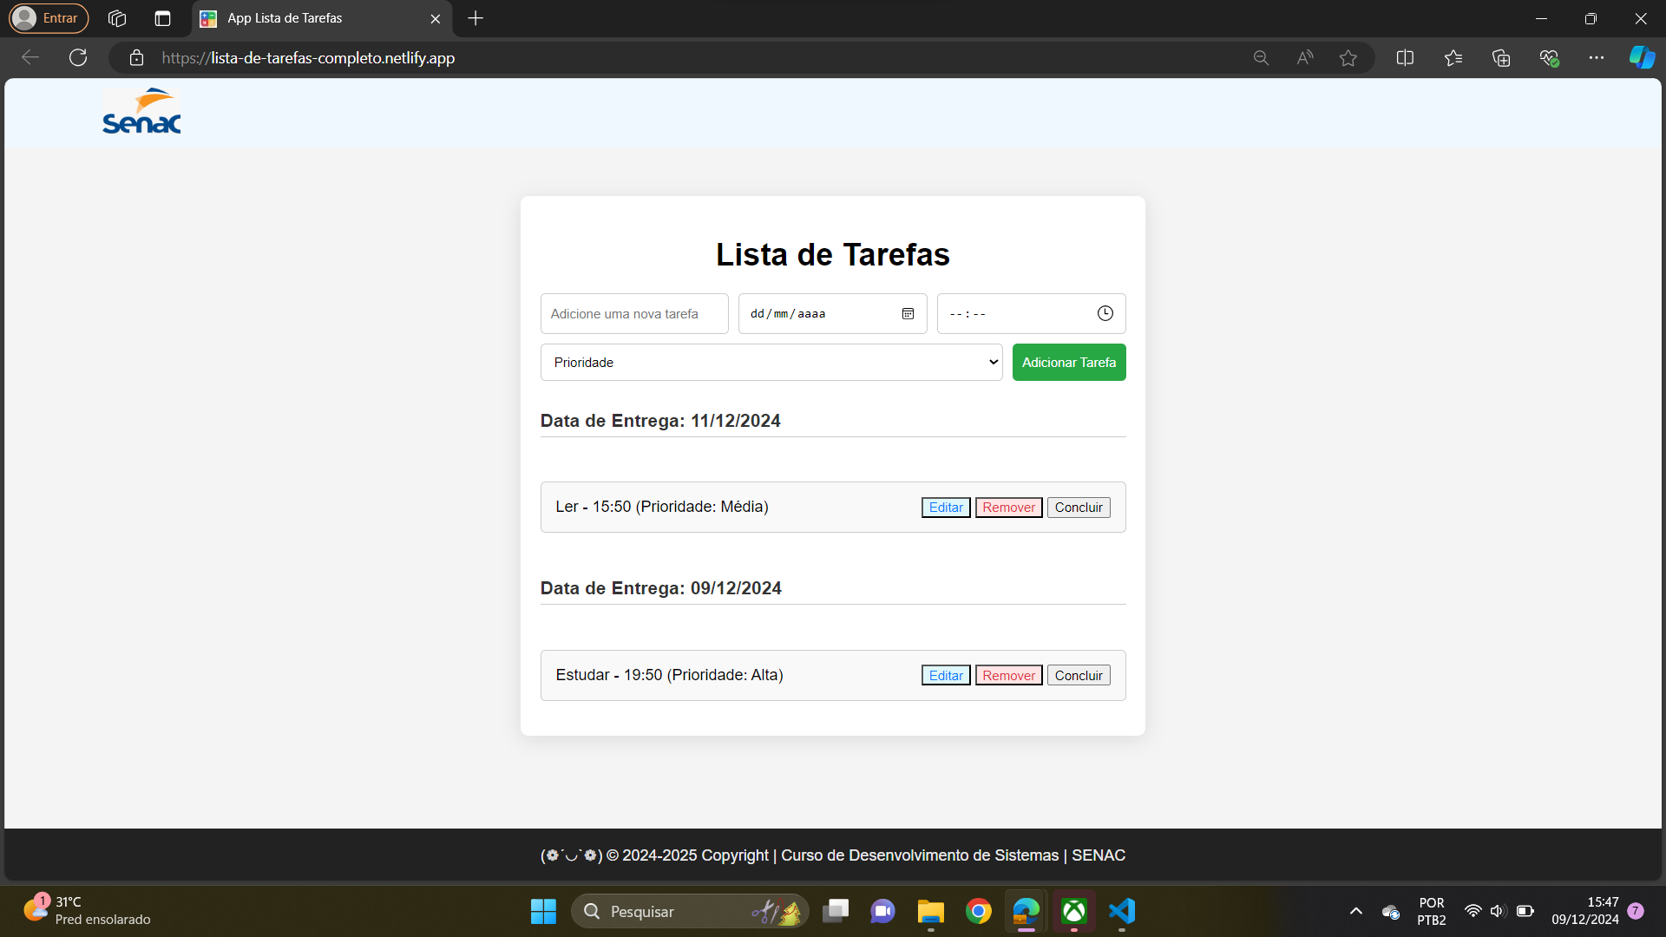Click text Ler - 15:50 (Prioridade: Média)

(662, 507)
